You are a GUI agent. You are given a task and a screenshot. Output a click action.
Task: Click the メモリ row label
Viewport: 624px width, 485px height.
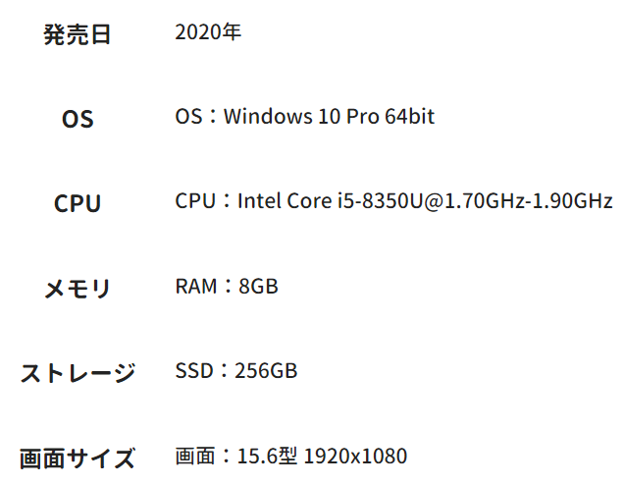point(78,289)
